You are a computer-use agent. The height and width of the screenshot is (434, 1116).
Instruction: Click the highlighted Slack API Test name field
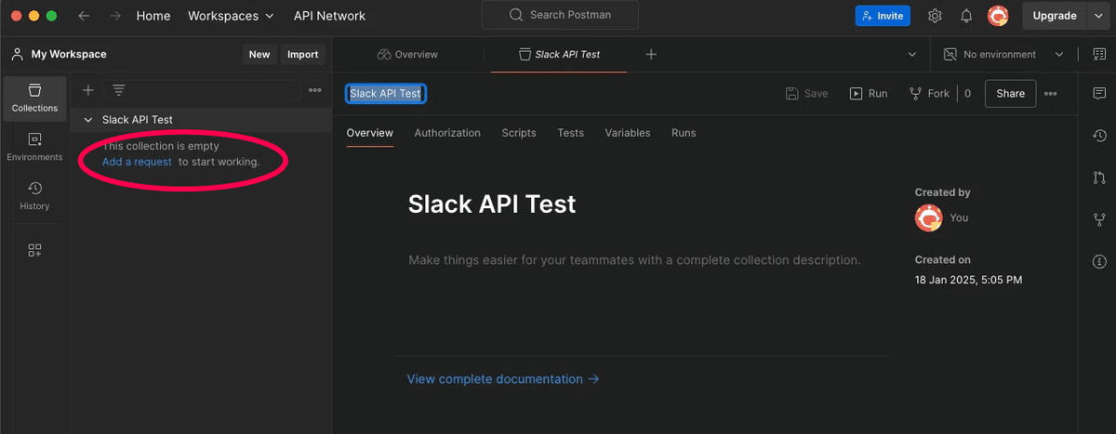[386, 94]
